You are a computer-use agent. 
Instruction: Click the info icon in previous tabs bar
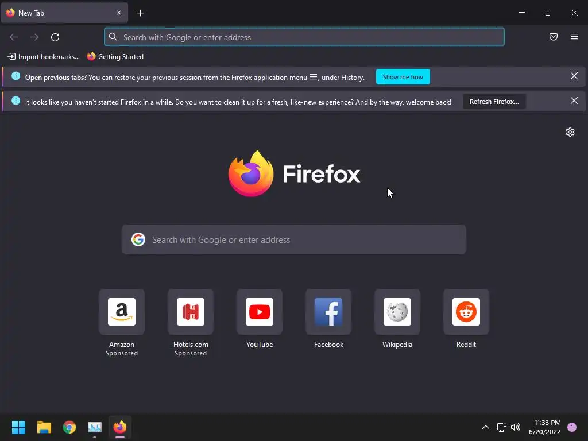(x=16, y=76)
